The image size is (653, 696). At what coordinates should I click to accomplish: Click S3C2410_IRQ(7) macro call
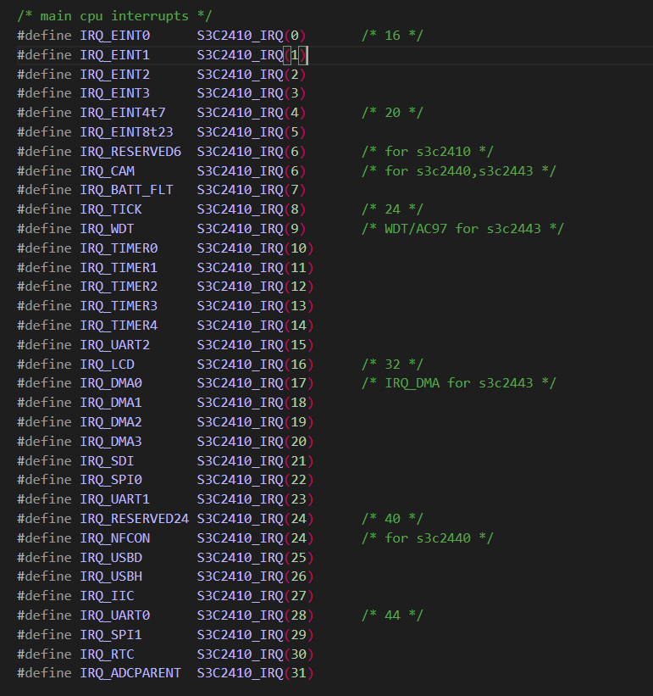tap(252, 190)
